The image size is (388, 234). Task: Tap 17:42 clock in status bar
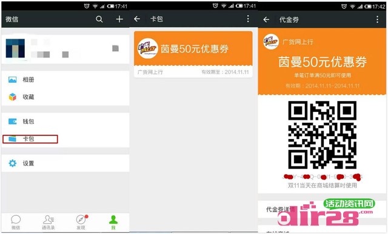tap(378, 7)
